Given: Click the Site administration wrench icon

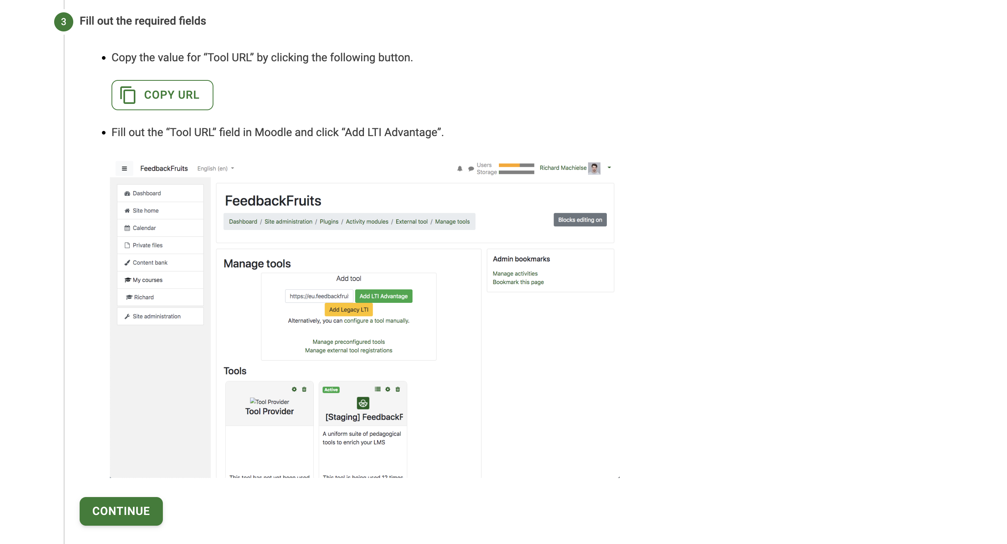Looking at the screenshot, I should [x=127, y=316].
